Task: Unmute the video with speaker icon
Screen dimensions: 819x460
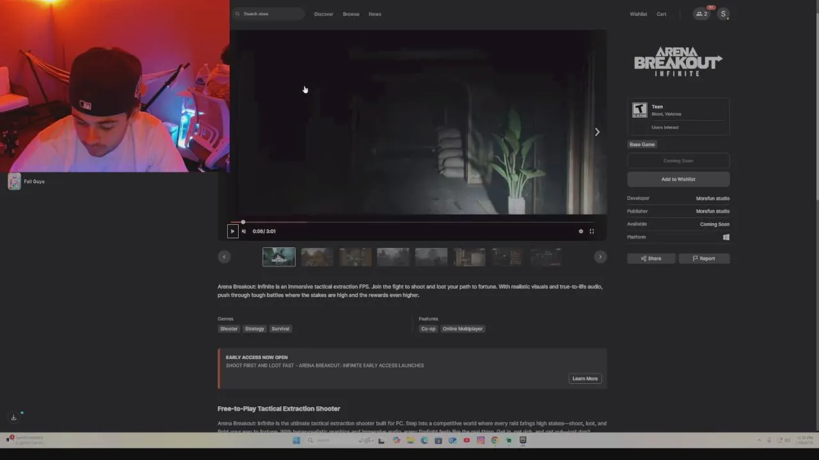Action: tap(244, 231)
